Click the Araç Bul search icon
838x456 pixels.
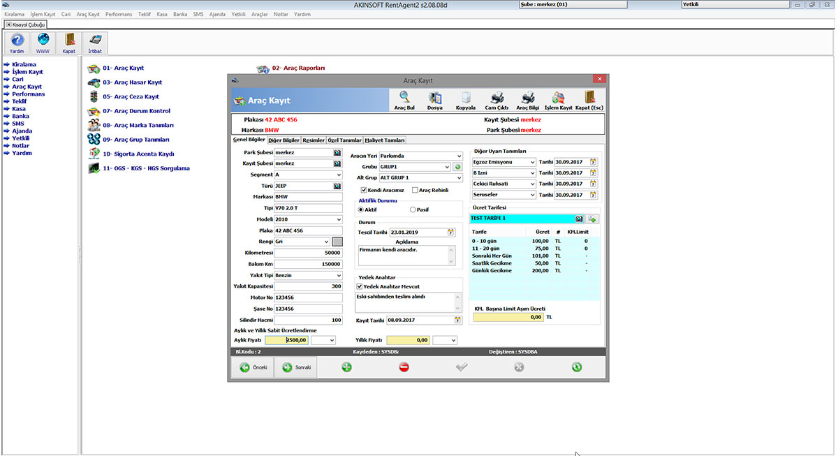click(x=404, y=98)
